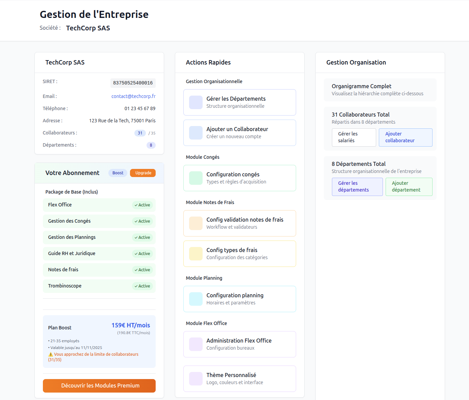This screenshot has height=400, width=469.
Task: Click the Ajouter un Collaborateur icon square
Action: click(x=196, y=133)
